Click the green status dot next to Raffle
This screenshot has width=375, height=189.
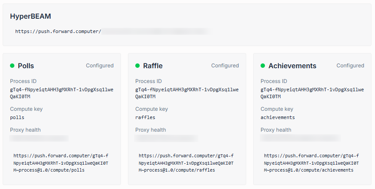tap(137, 66)
